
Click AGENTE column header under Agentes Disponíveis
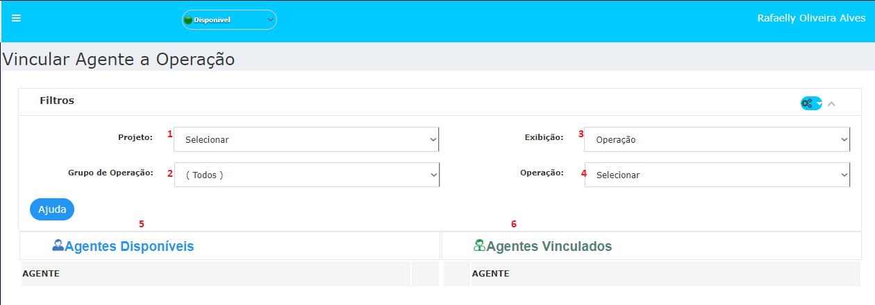coord(41,274)
